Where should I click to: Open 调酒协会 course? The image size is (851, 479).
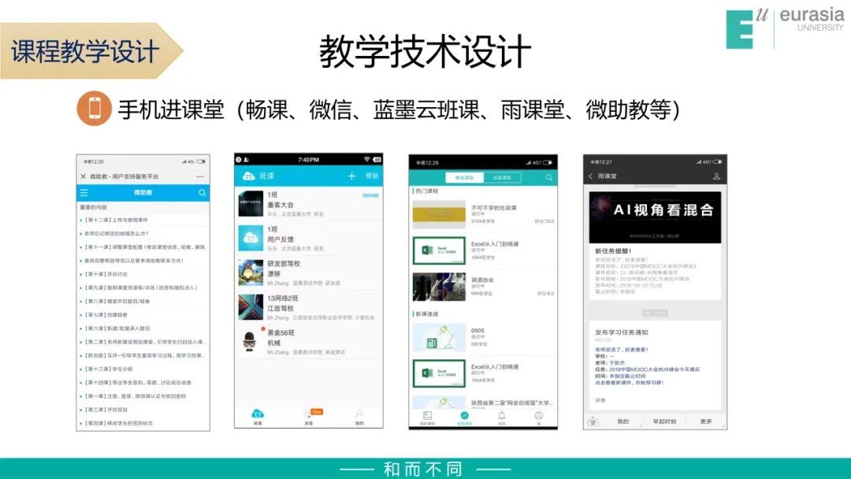(x=483, y=287)
